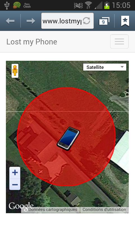Open the AppyGeek notification icon
Screen dimensions: 135x225
point(27,5)
